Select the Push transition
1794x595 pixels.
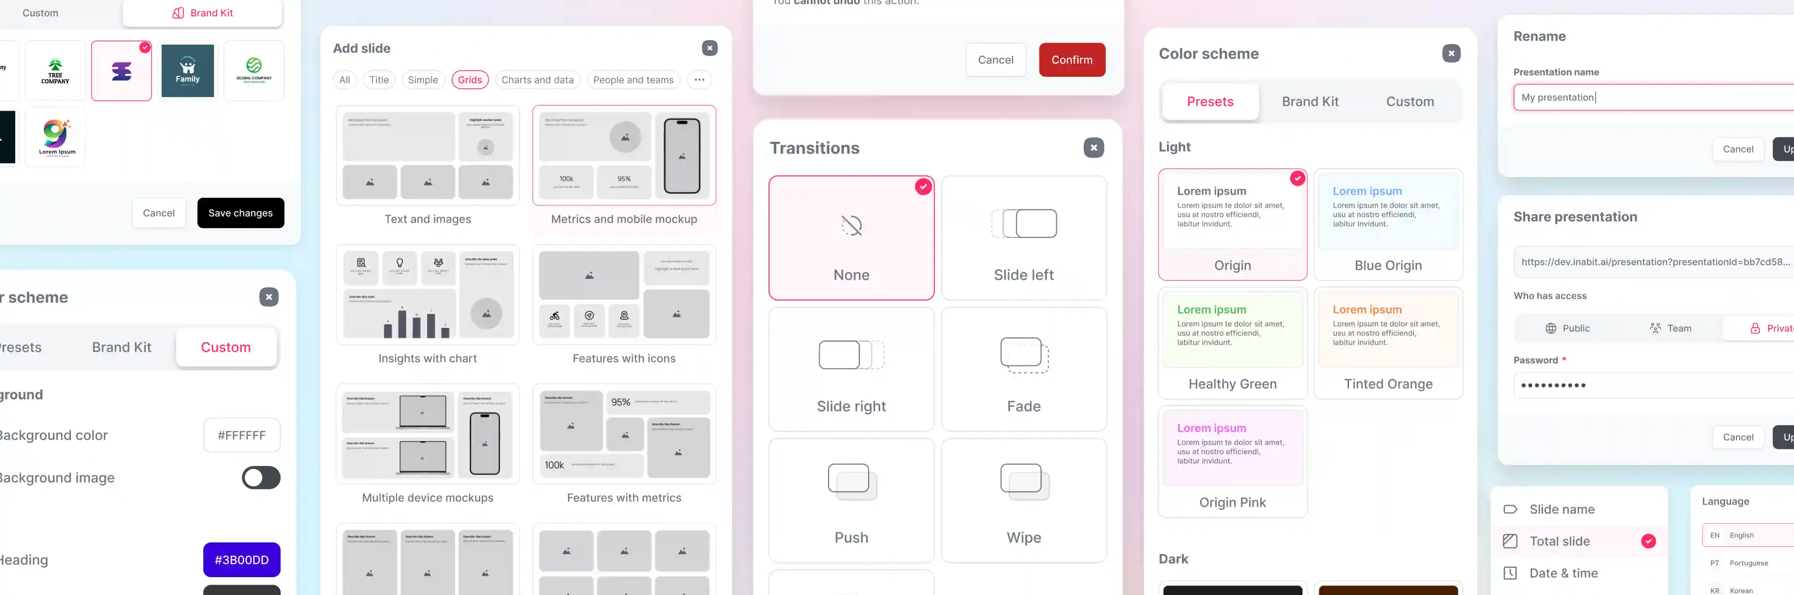[x=851, y=500]
